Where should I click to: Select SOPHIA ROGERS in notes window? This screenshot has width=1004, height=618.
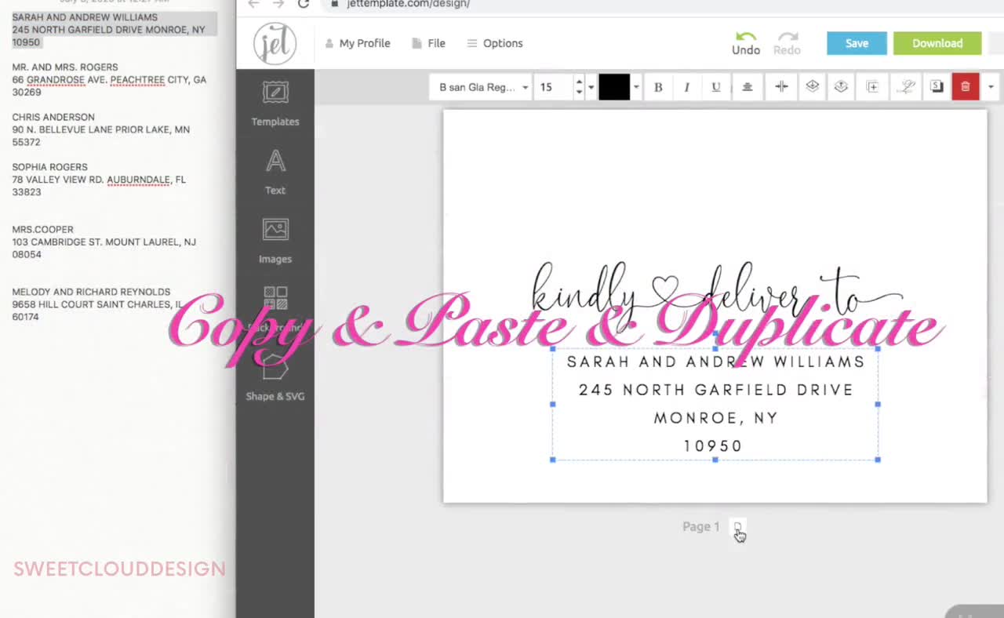pyautogui.click(x=49, y=167)
